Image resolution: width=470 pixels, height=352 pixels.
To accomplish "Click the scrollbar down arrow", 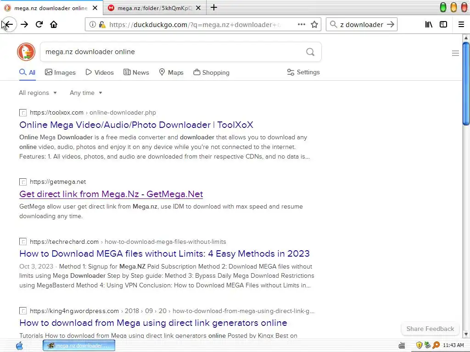I will click(x=466, y=334).
